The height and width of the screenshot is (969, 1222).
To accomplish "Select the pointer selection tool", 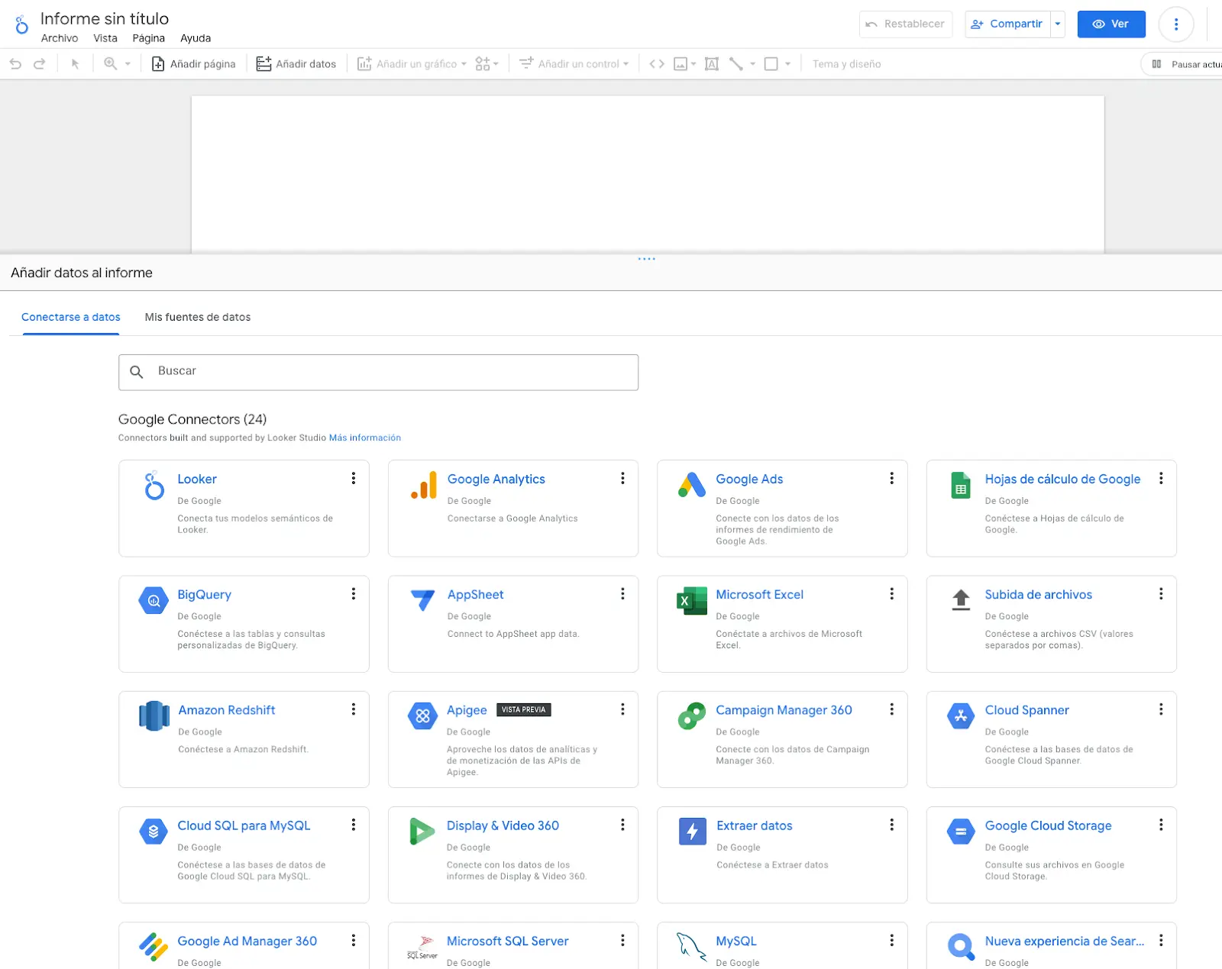I will coord(75,64).
